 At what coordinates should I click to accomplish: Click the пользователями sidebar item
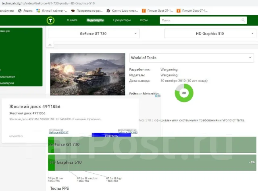pyautogui.click(x=8, y=77)
